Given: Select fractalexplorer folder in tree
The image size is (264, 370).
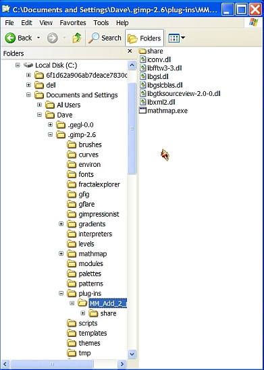Looking at the screenshot, I should point(94,184).
